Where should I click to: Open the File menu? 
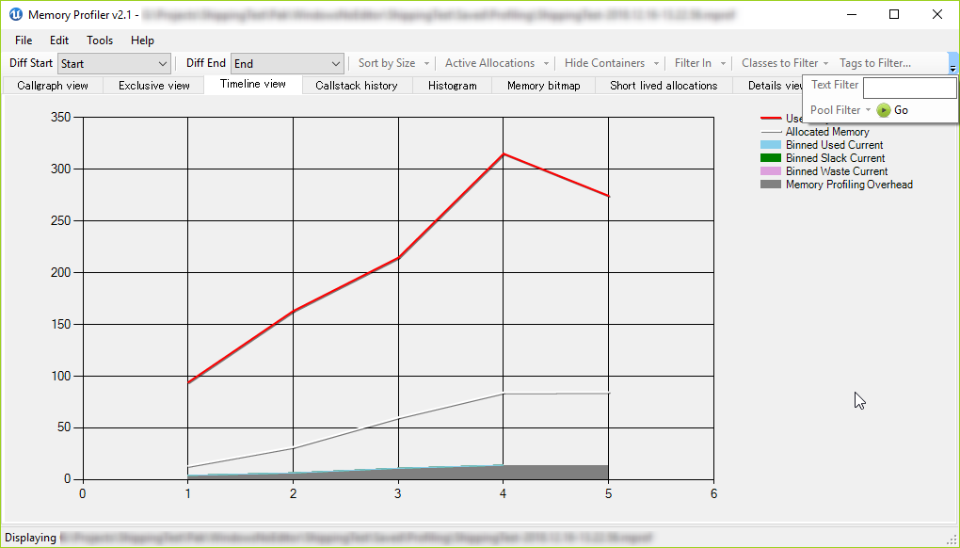coord(23,40)
